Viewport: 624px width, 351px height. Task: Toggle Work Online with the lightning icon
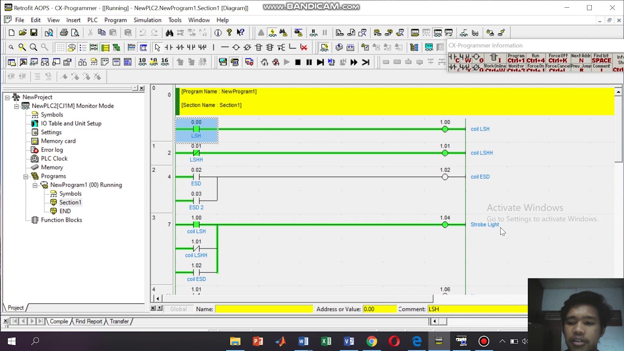pos(273,33)
